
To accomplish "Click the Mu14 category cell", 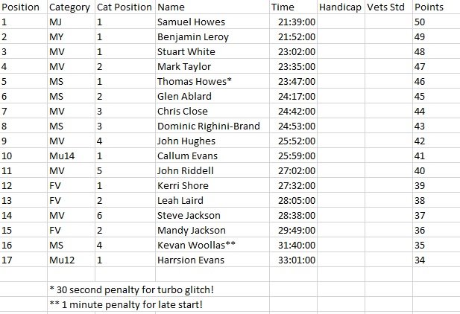I will [65, 156].
